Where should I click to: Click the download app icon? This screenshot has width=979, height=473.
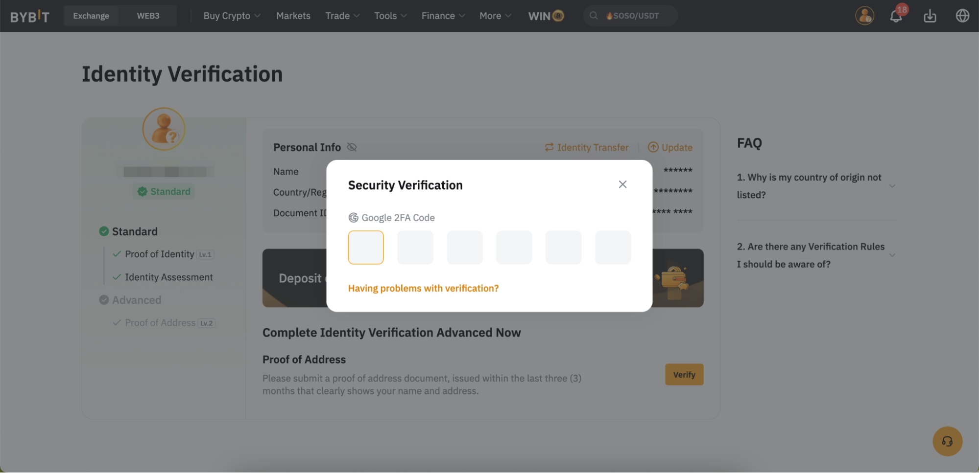pos(930,16)
